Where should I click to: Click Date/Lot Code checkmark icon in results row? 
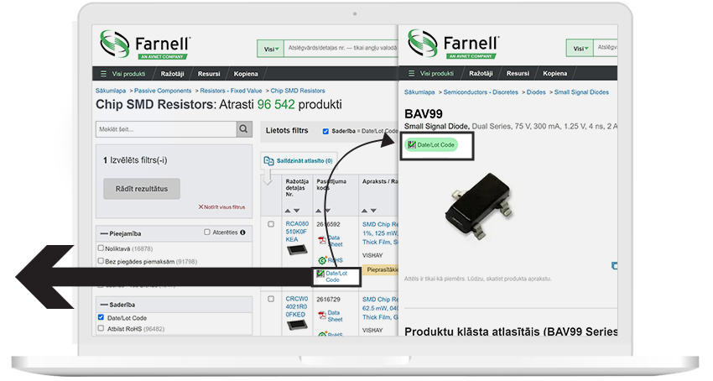click(320, 274)
